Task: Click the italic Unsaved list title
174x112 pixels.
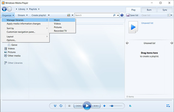Action: tap(149, 43)
